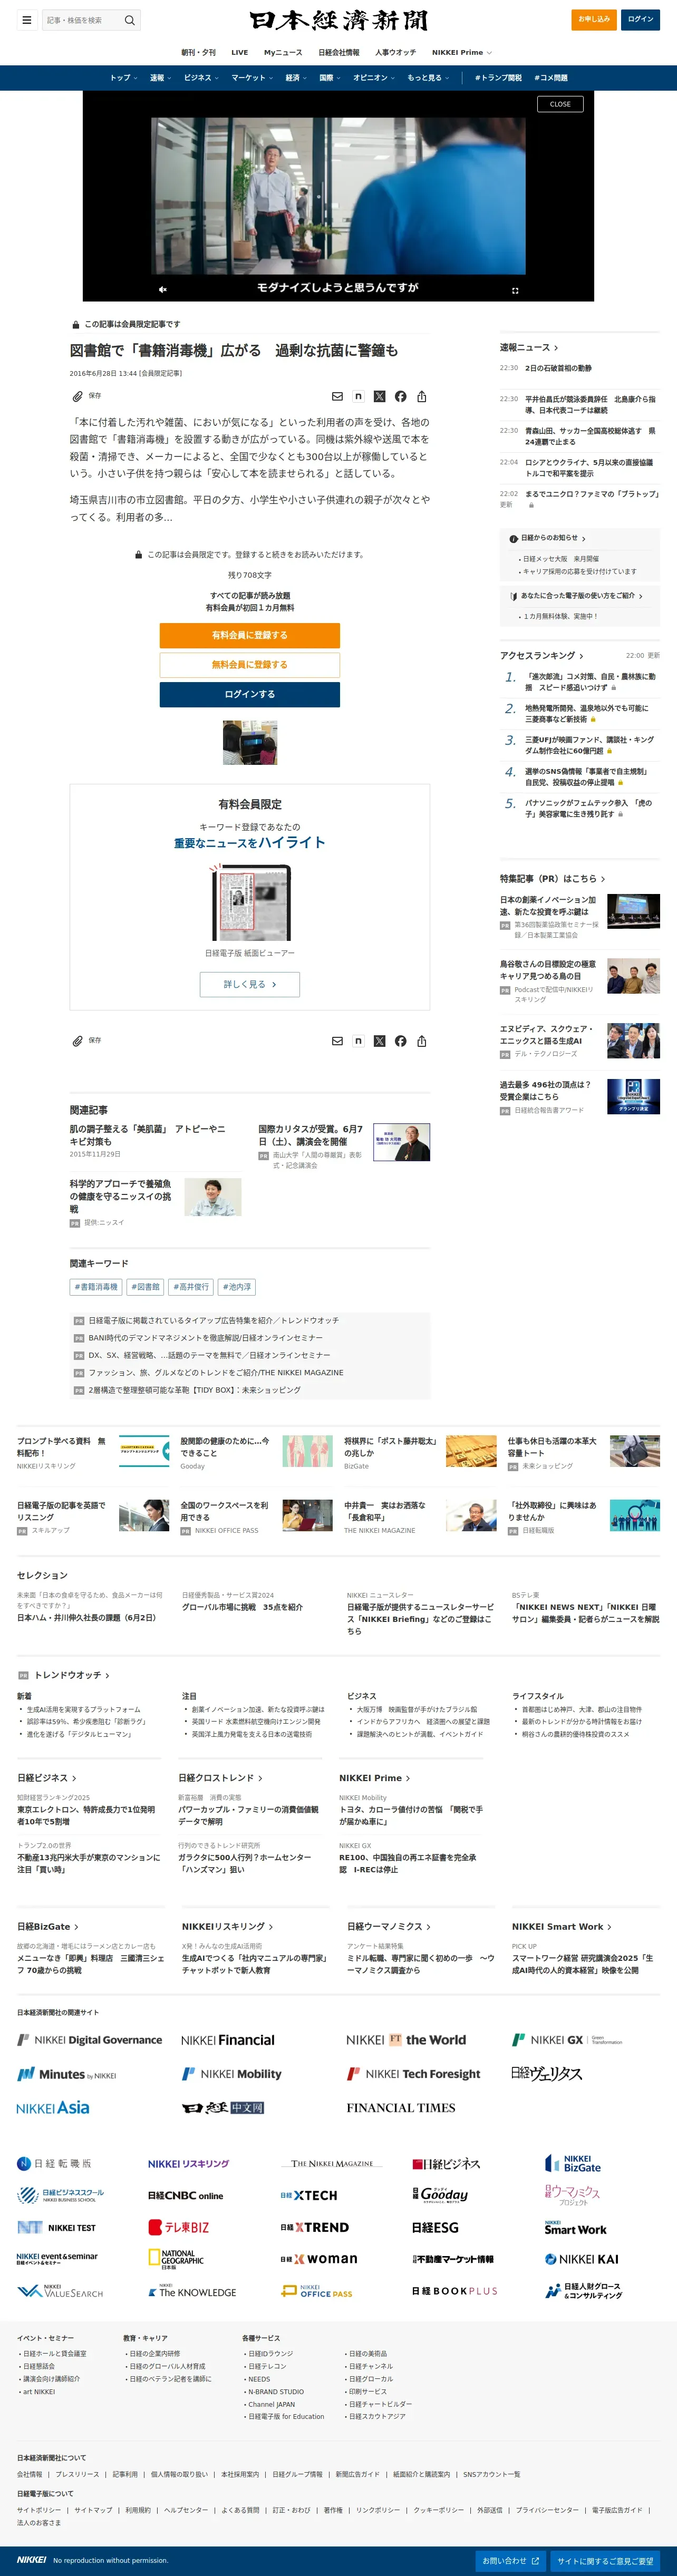
Task: Expand the ビジネス navigation dropdown
Action: 201,78
